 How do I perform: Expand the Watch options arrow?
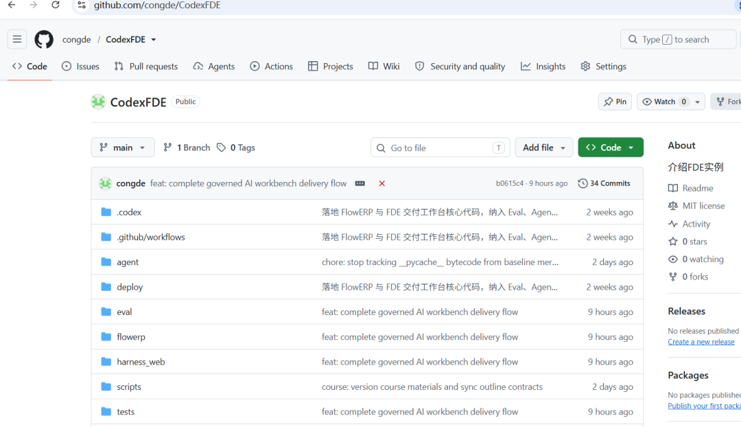point(698,102)
